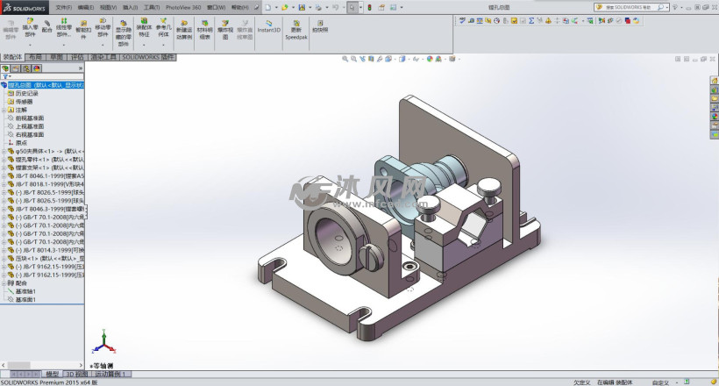This screenshot has width=719, height=386.
Task: Click the 自定义 status bar button
Action: point(661,382)
